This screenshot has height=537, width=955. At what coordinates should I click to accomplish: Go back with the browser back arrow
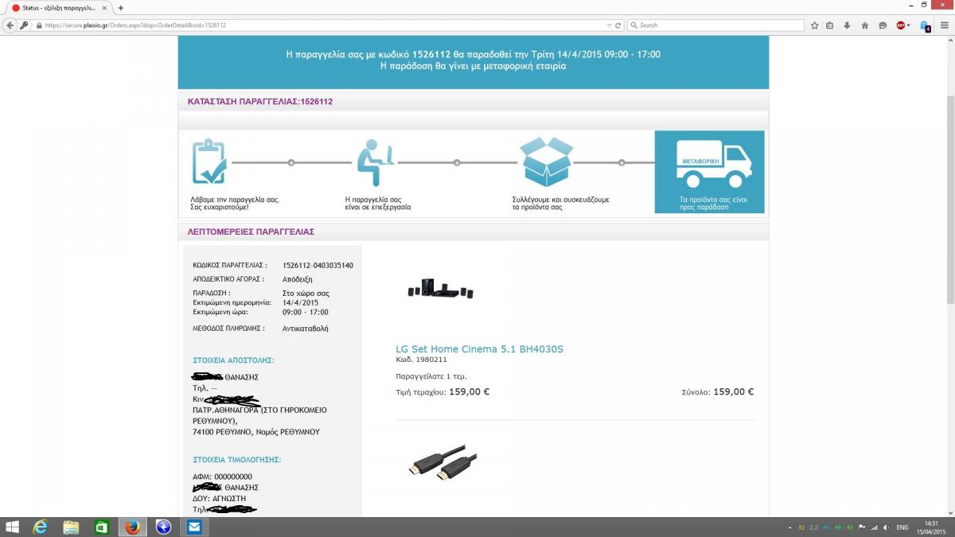10,25
